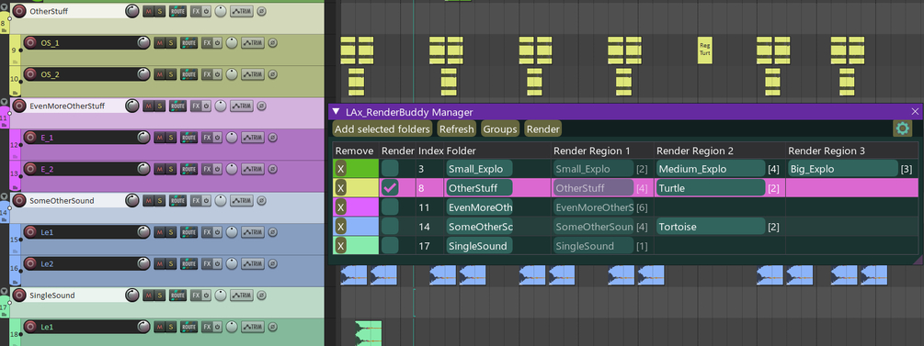Image resolution: width=924 pixels, height=346 pixels.
Task: Click the Render button
Action: 542,128
